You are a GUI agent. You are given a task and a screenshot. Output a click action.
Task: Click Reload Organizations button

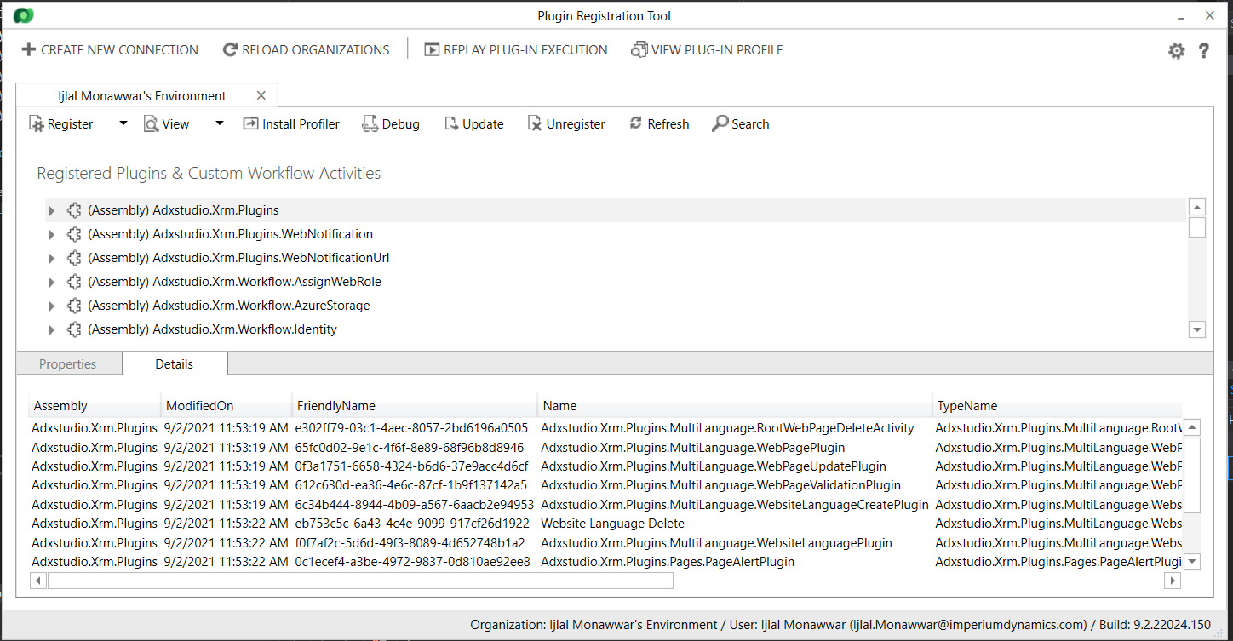click(x=306, y=50)
